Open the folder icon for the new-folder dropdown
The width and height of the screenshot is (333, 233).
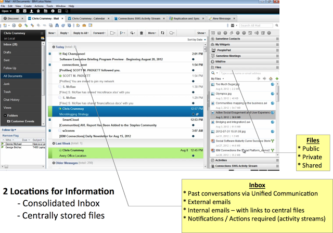113,33
